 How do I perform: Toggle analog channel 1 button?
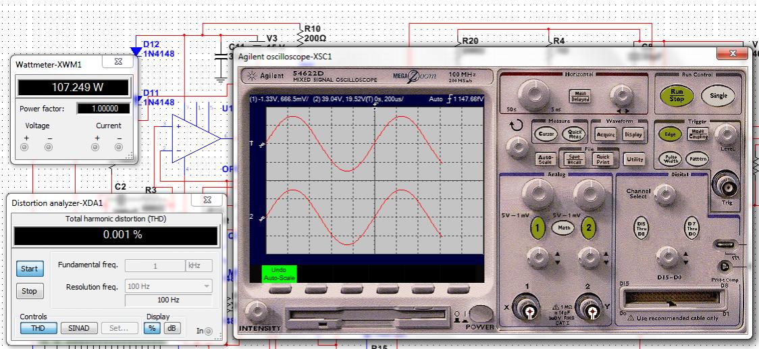coord(538,227)
